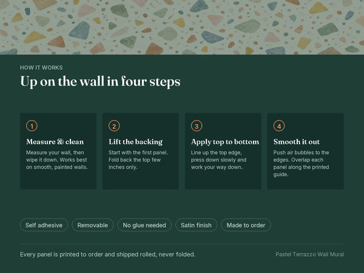Open the Measure & clean step card
The image size is (364, 273).
tap(58, 151)
